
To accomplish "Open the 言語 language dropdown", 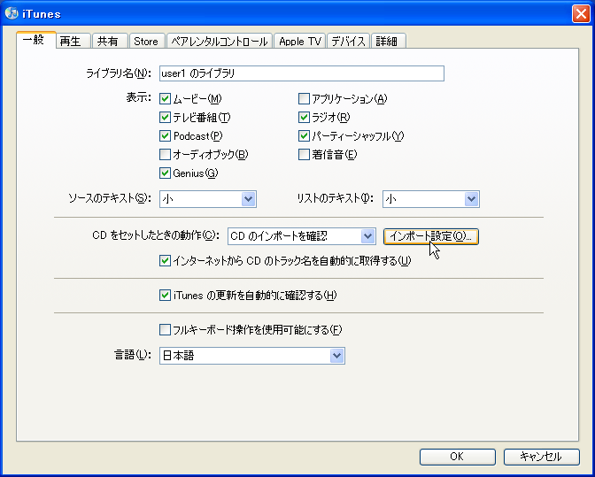I will [x=252, y=356].
